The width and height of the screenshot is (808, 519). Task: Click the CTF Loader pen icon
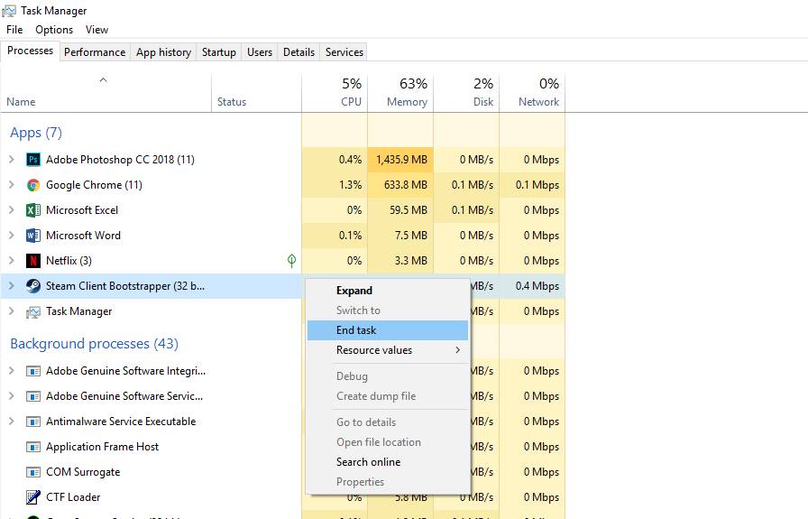[x=33, y=497]
